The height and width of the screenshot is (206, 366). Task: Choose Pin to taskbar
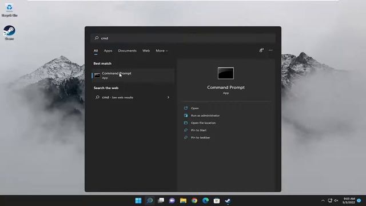pyautogui.click(x=201, y=137)
